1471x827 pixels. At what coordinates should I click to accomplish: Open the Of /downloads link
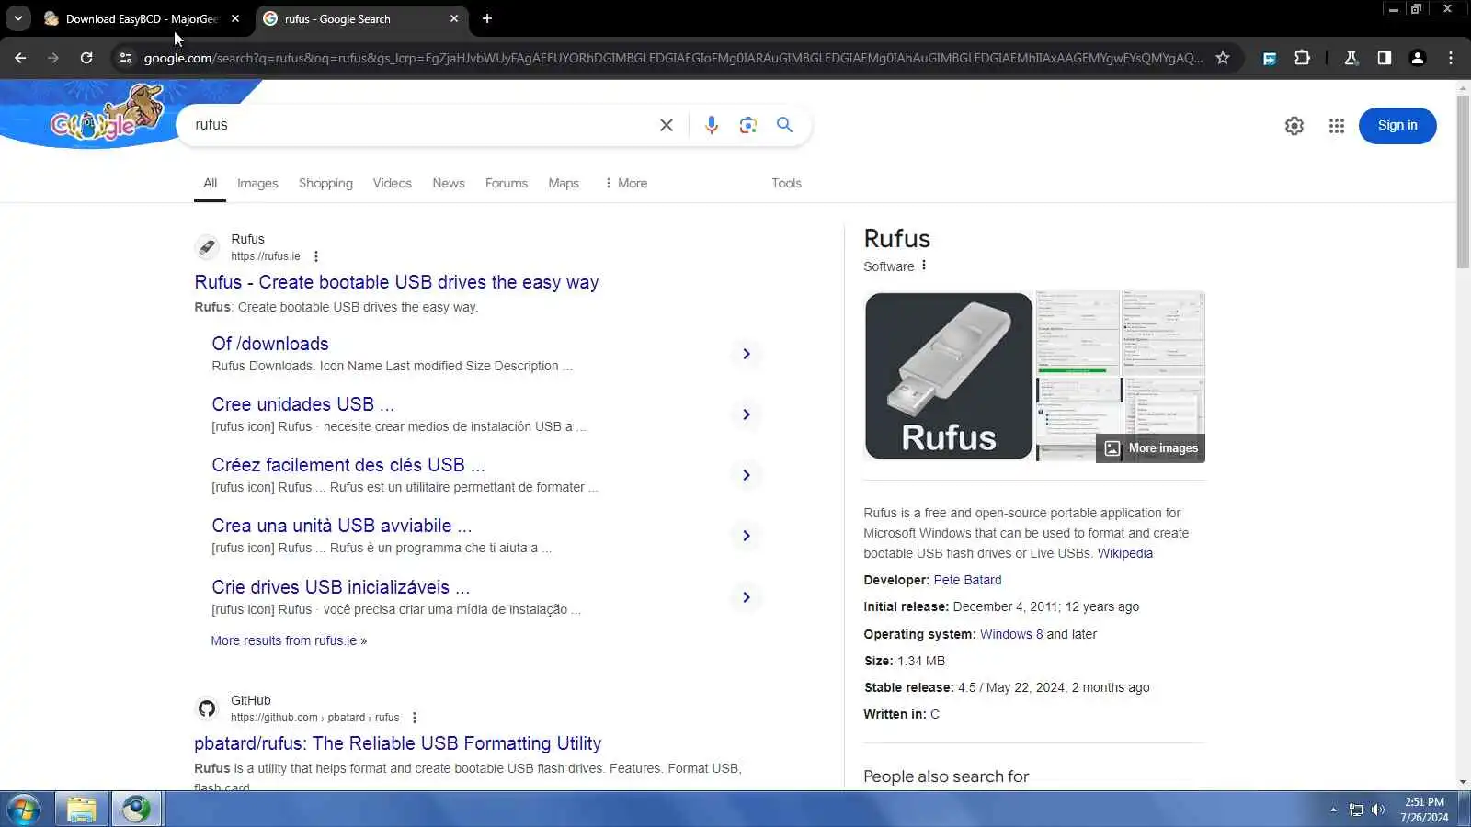[270, 344]
